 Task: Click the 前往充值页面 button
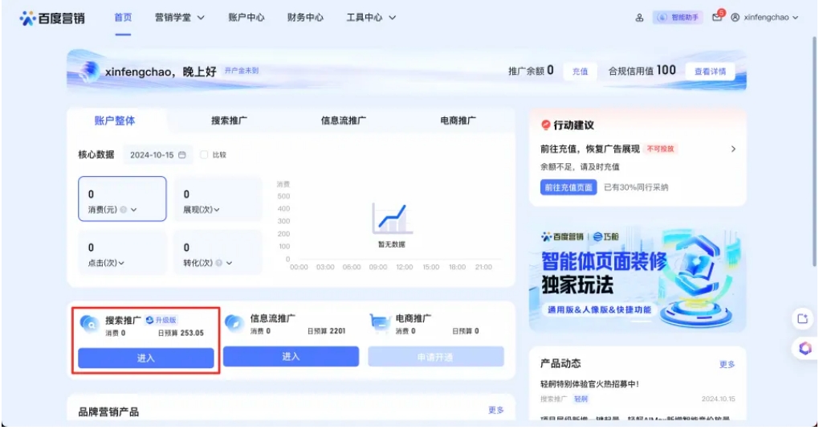pos(568,187)
